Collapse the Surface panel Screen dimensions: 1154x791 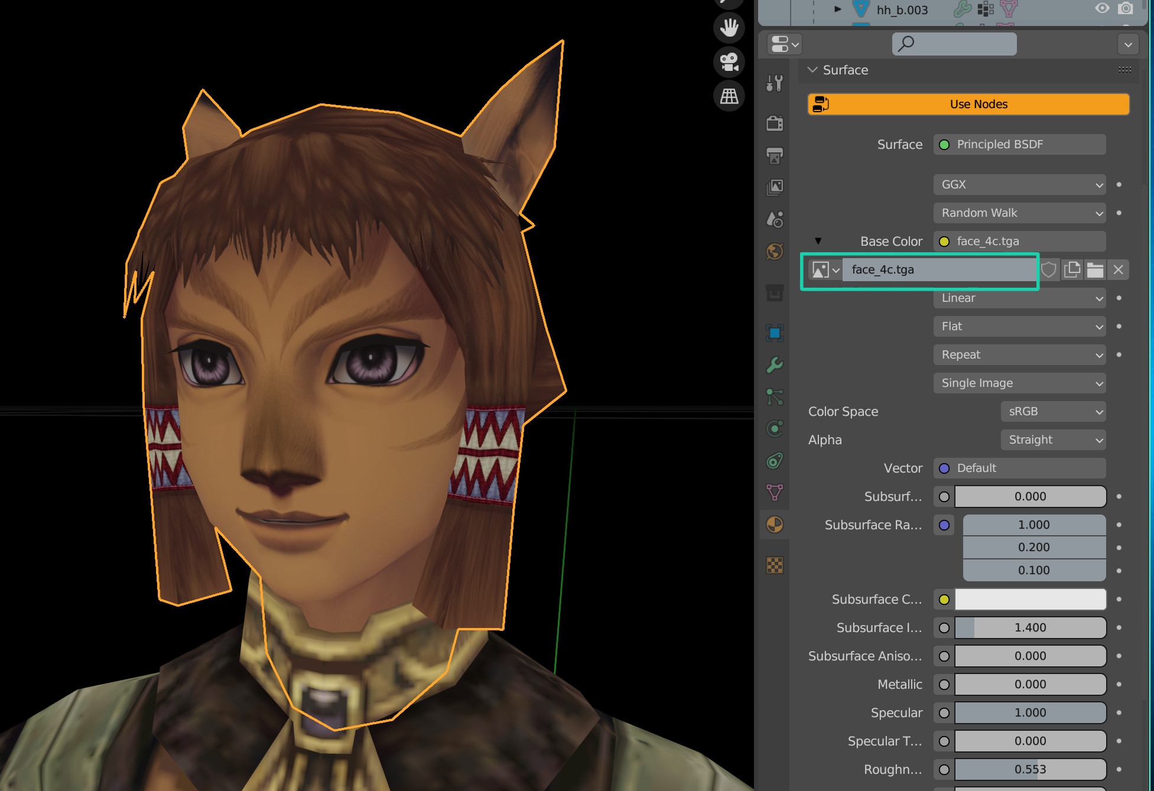pos(813,70)
